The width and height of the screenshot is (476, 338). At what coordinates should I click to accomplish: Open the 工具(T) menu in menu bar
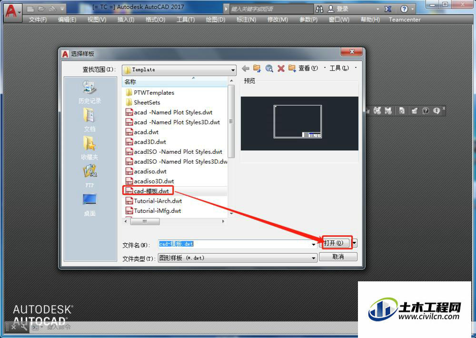pos(186,20)
